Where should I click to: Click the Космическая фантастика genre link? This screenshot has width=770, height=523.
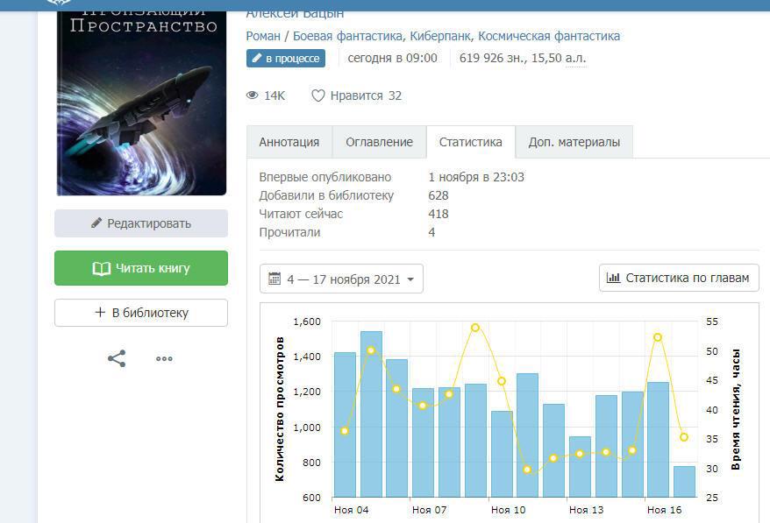point(551,36)
